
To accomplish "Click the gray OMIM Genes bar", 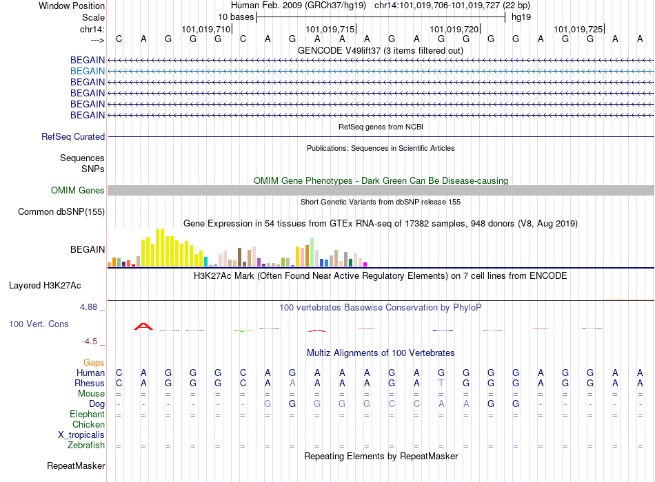I will pyautogui.click(x=381, y=191).
